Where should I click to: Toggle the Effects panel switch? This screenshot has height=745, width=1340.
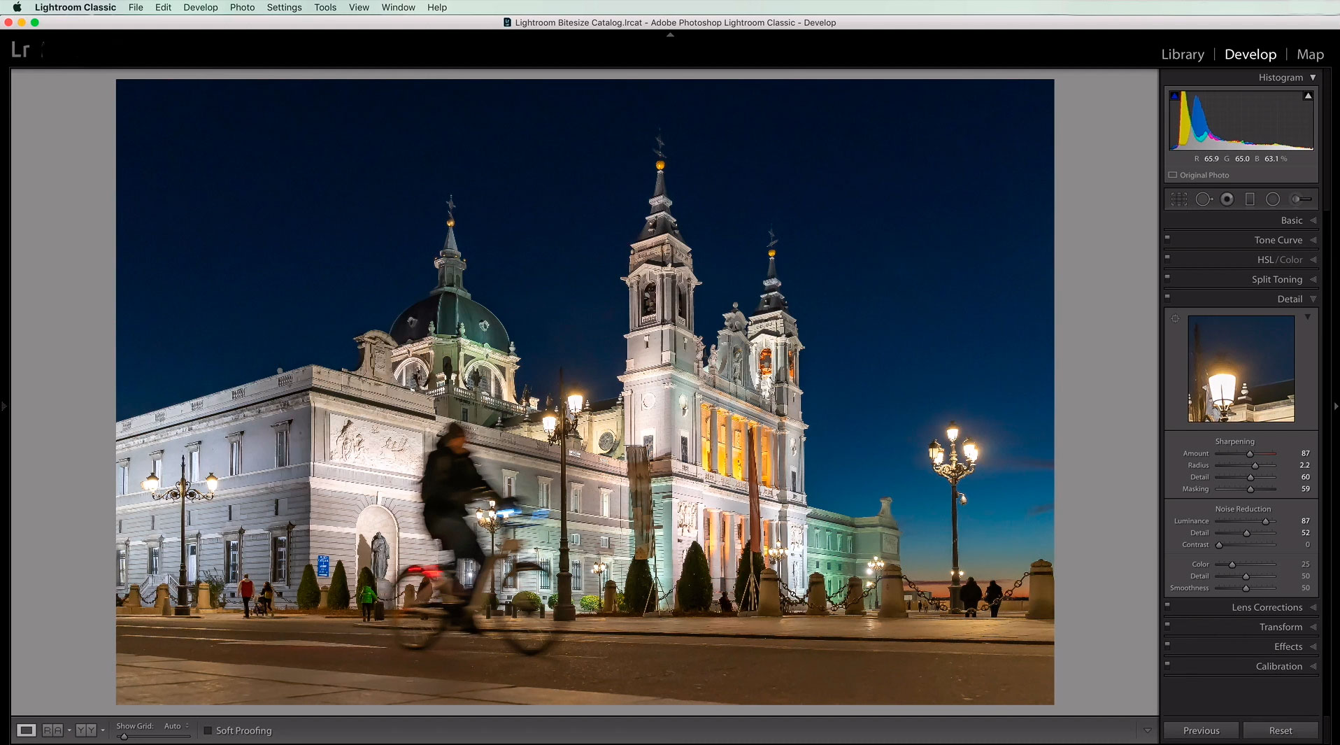click(x=1167, y=644)
